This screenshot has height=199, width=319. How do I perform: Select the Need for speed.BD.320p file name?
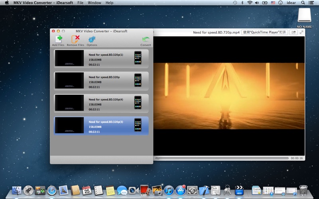point(104,77)
